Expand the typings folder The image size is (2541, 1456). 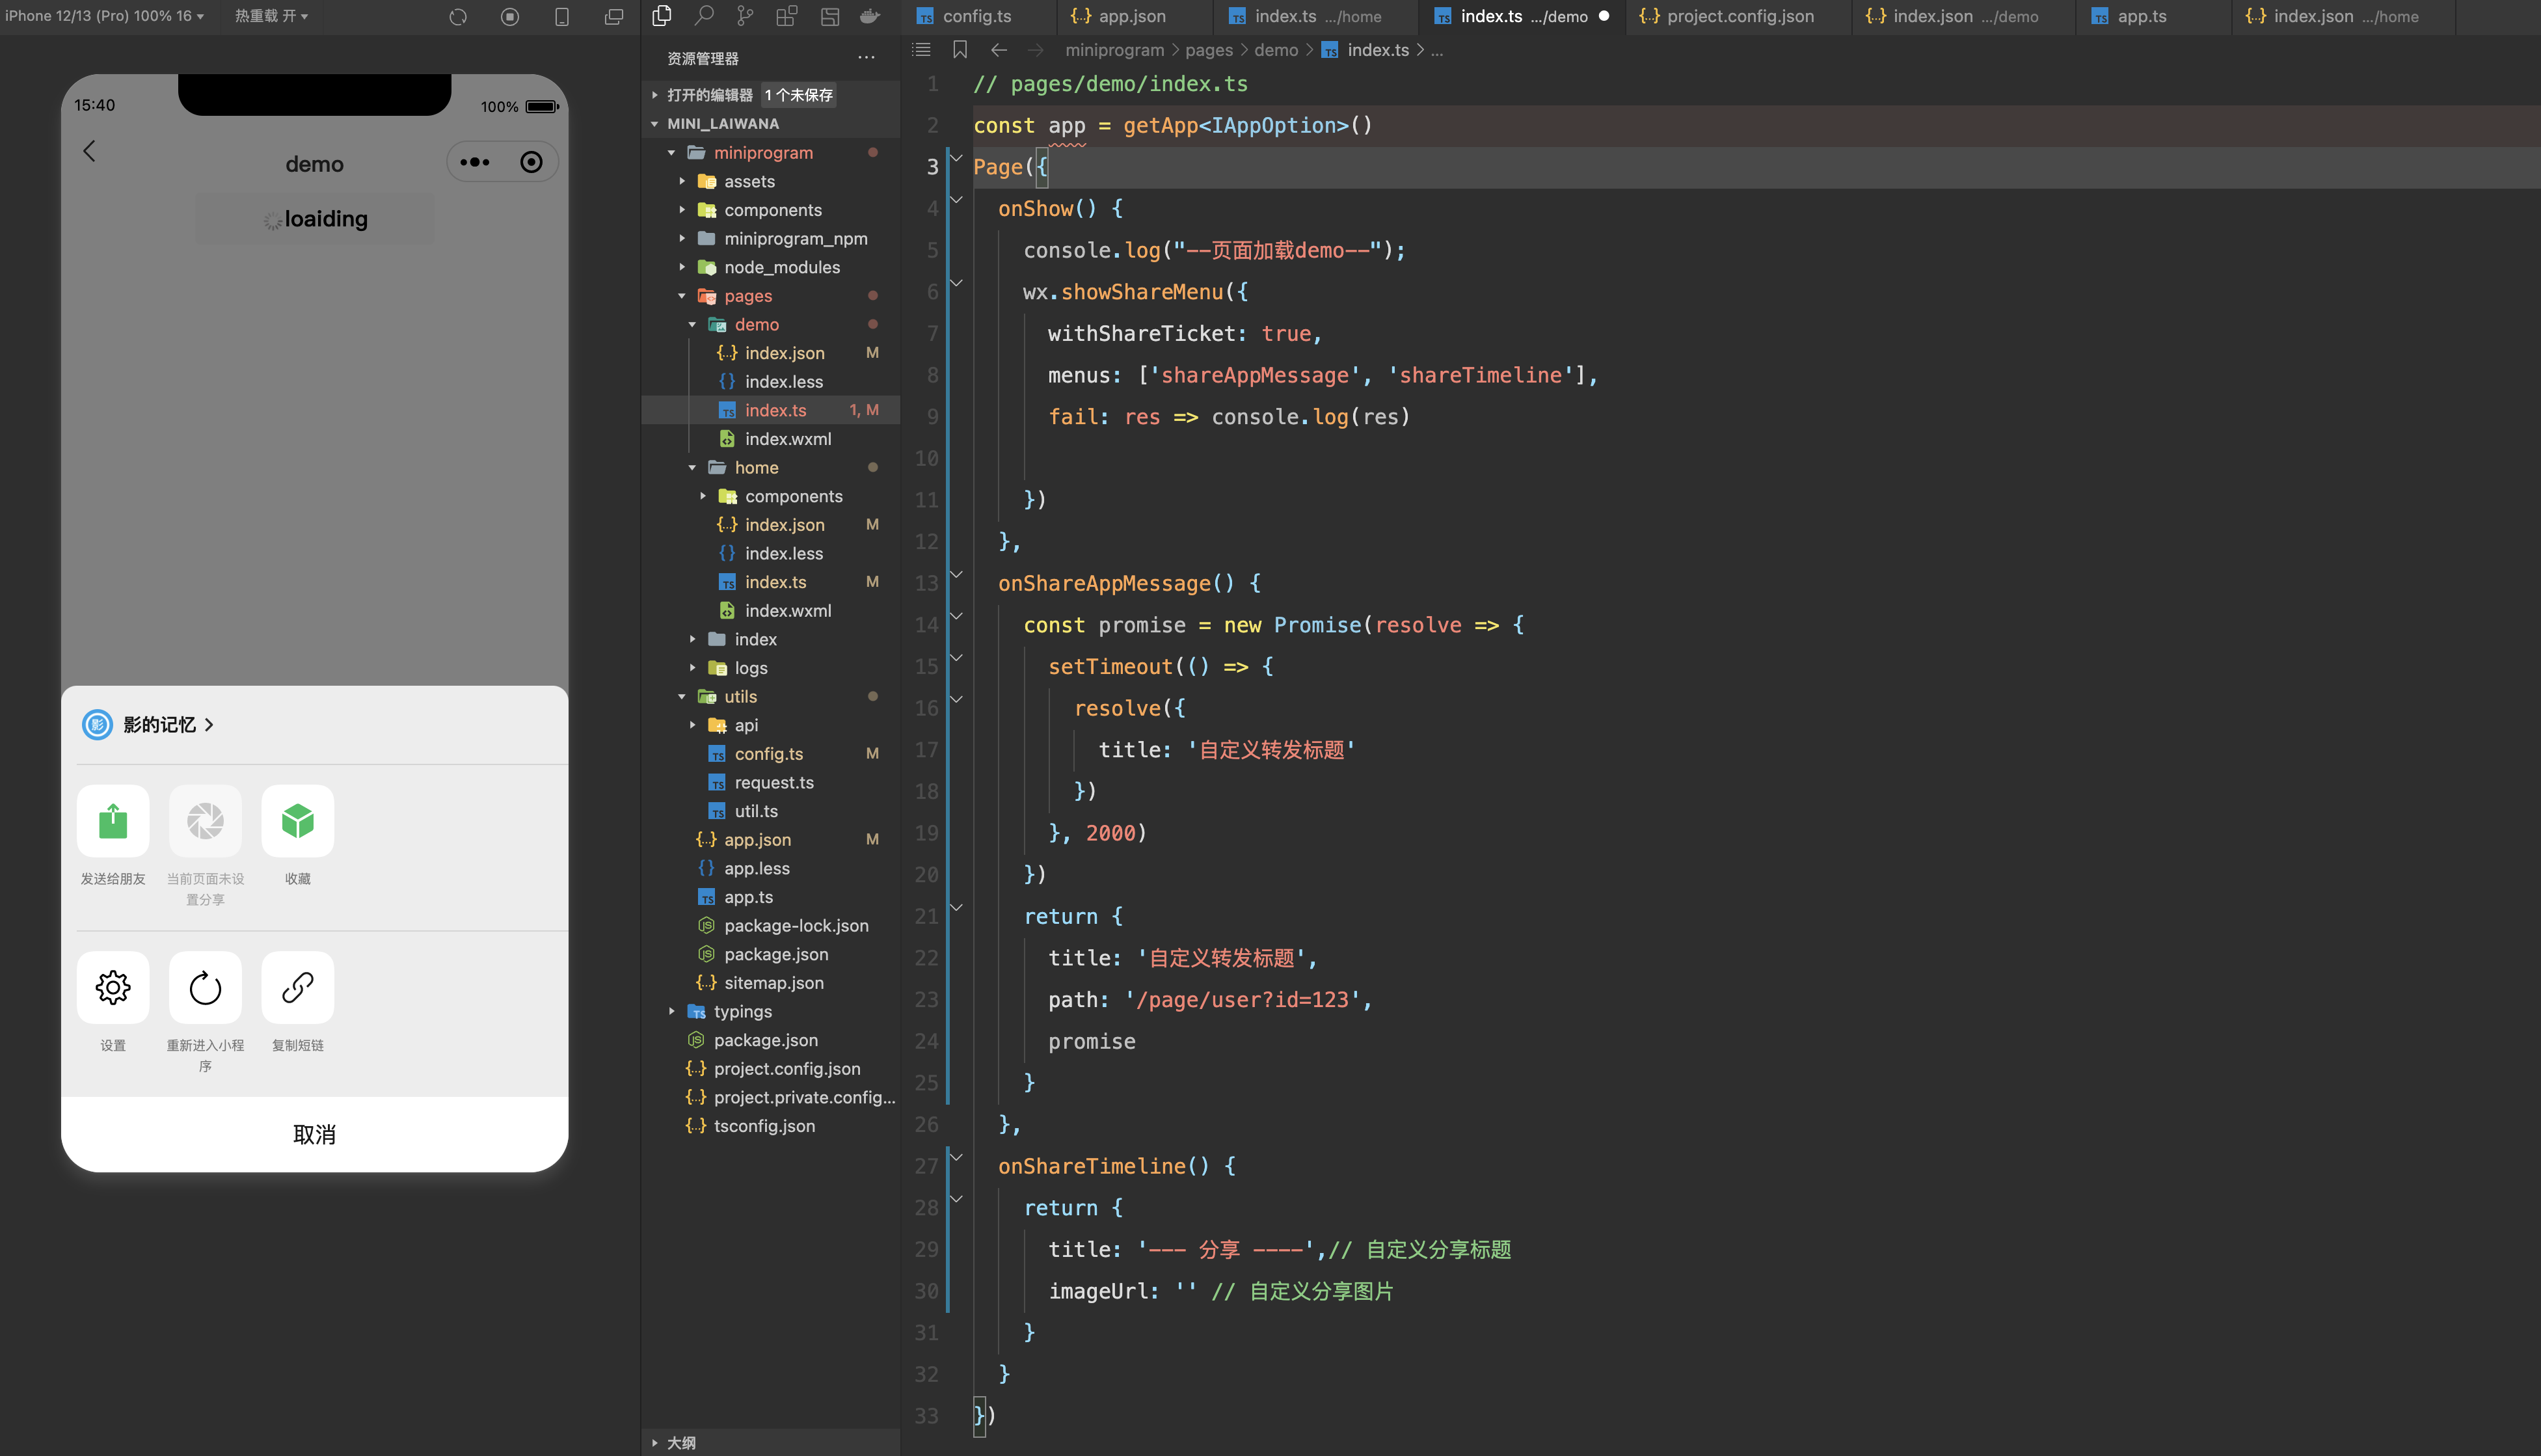click(x=742, y=1012)
